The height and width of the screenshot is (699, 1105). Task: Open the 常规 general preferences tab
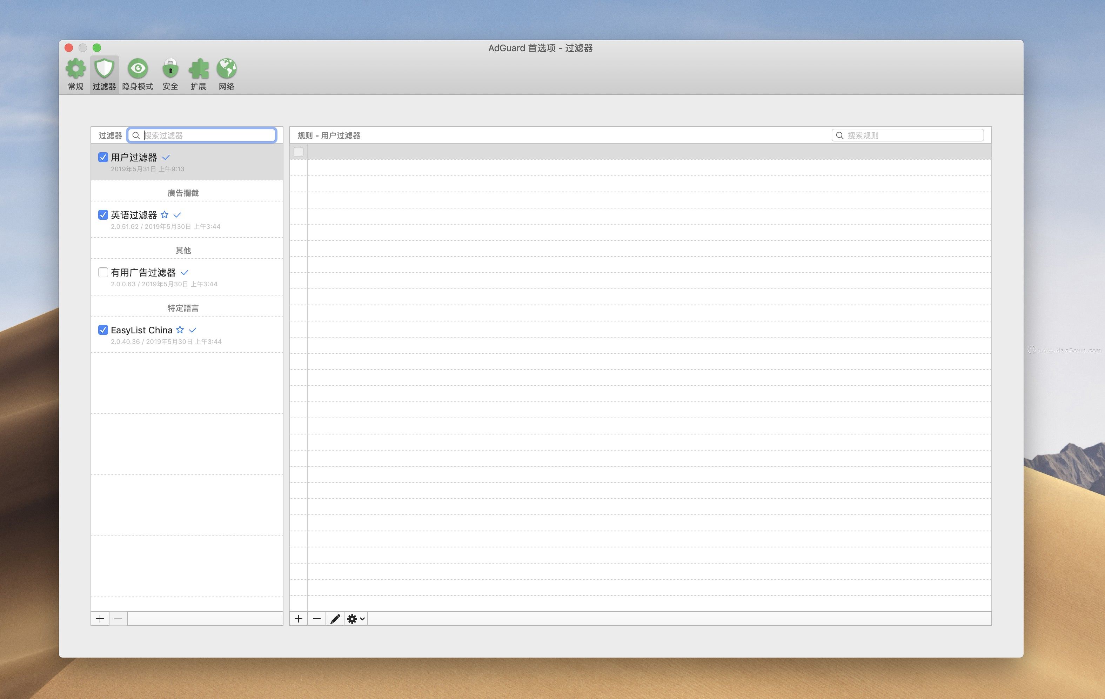coord(76,75)
